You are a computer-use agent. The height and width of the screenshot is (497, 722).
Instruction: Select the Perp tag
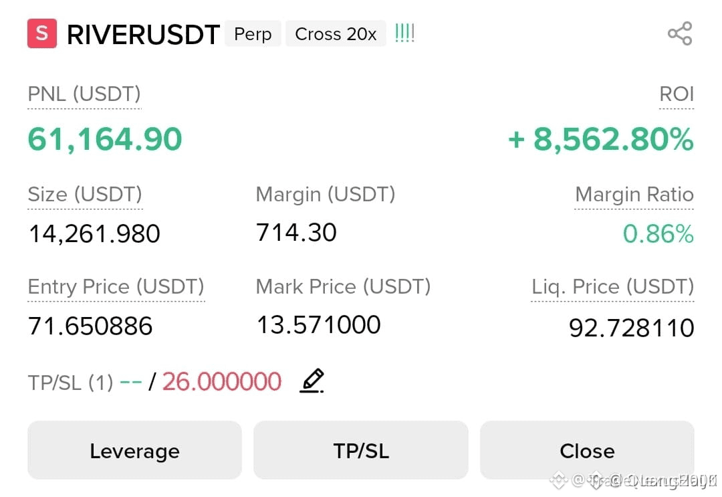pos(253,33)
